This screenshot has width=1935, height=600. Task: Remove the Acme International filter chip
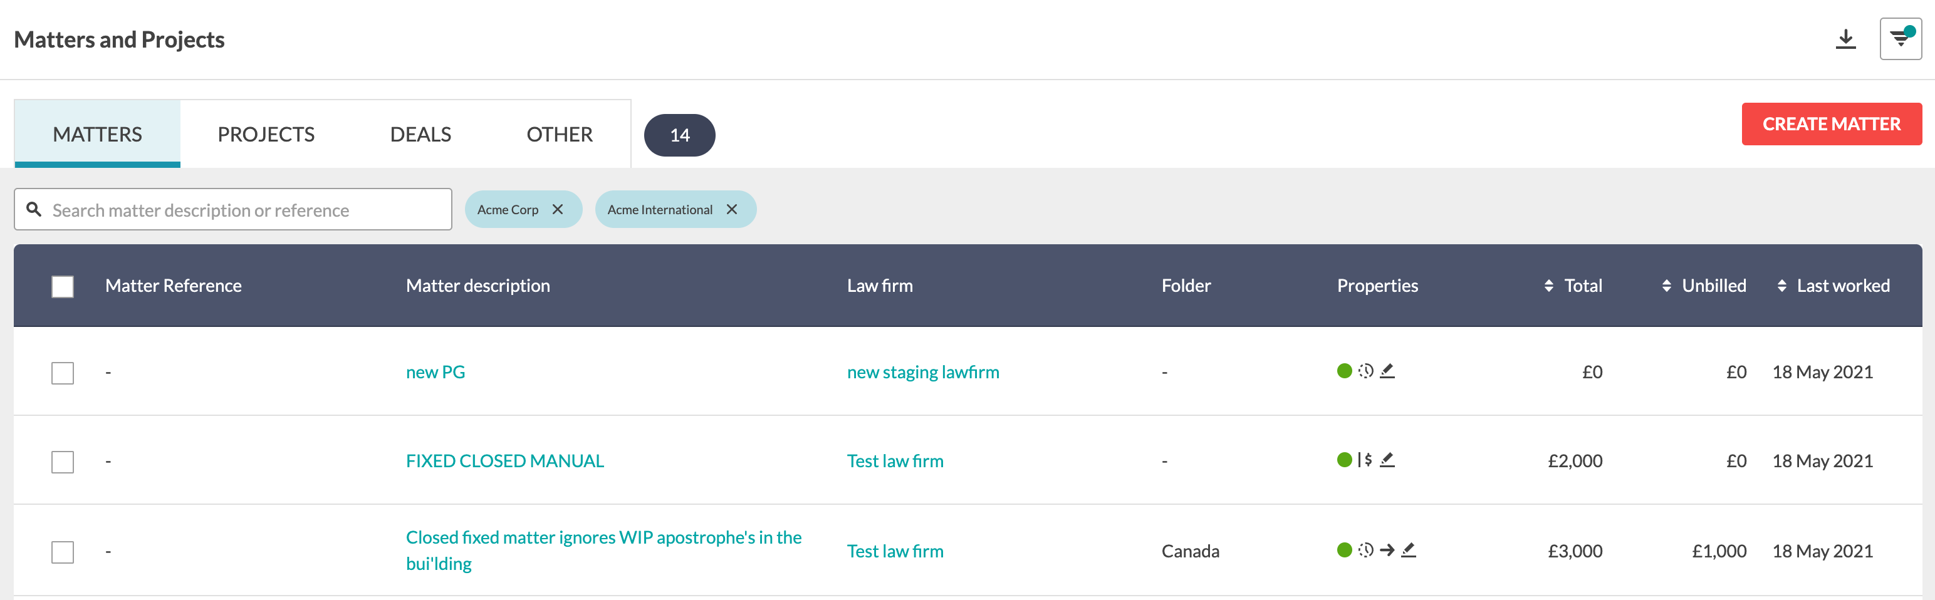click(732, 210)
